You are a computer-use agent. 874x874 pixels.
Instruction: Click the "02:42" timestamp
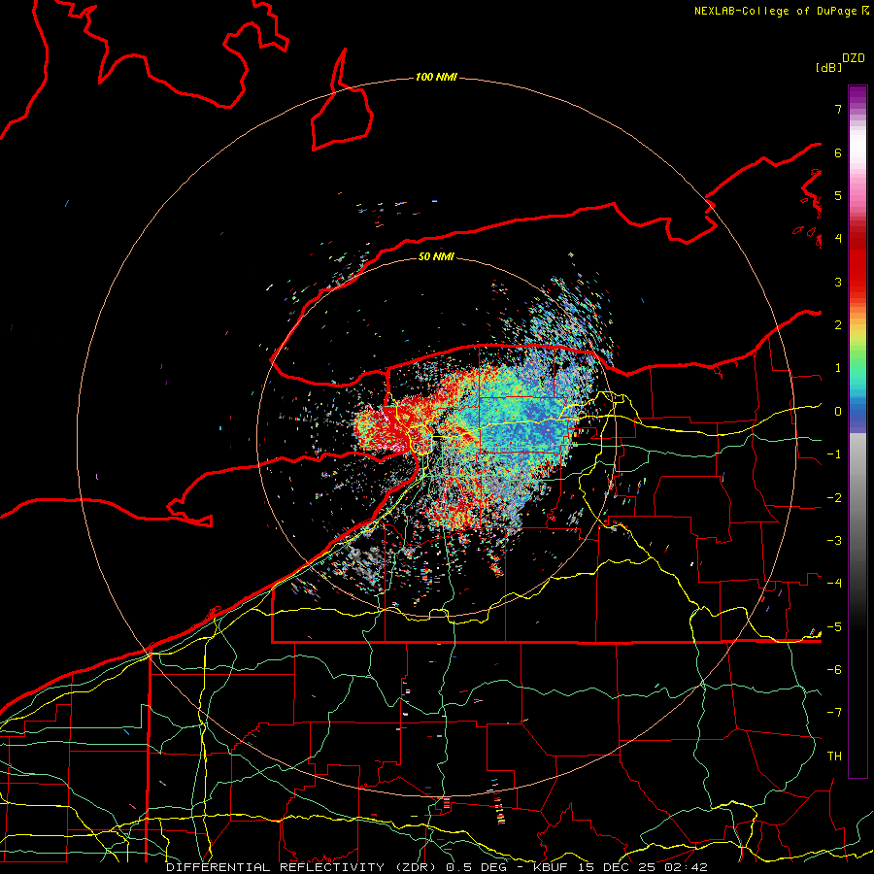(x=685, y=867)
